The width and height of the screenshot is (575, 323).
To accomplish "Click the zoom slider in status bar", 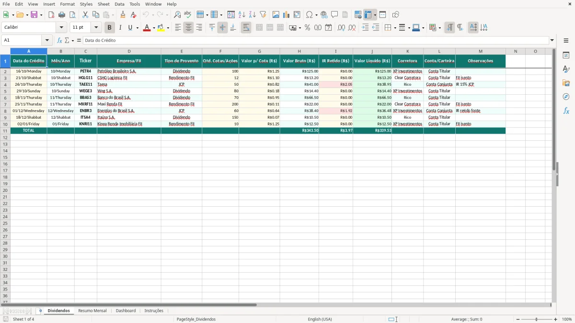I will pyautogui.click(x=536, y=319).
